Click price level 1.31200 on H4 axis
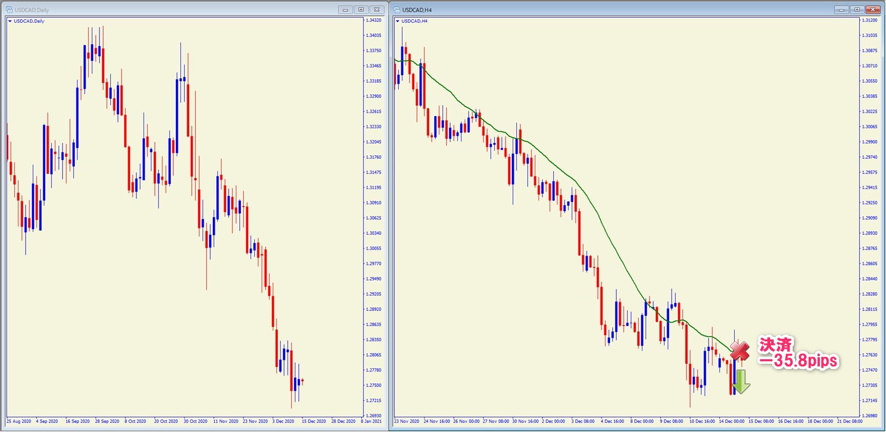The width and height of the screenshot is (886, 432). coord(870,20)
